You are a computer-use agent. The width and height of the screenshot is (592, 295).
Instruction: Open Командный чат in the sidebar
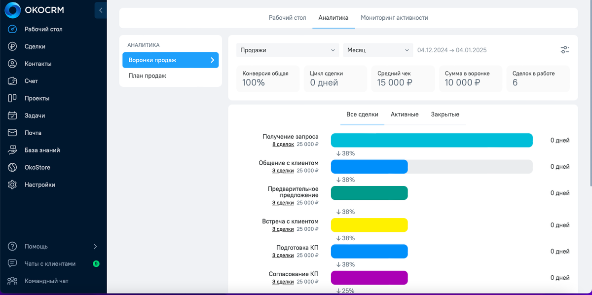click(x=46, y=281)
